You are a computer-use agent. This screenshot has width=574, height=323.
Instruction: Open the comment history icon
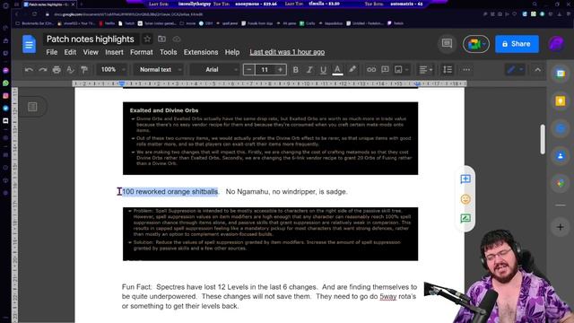pyautogui.click(x=447, y=44)
